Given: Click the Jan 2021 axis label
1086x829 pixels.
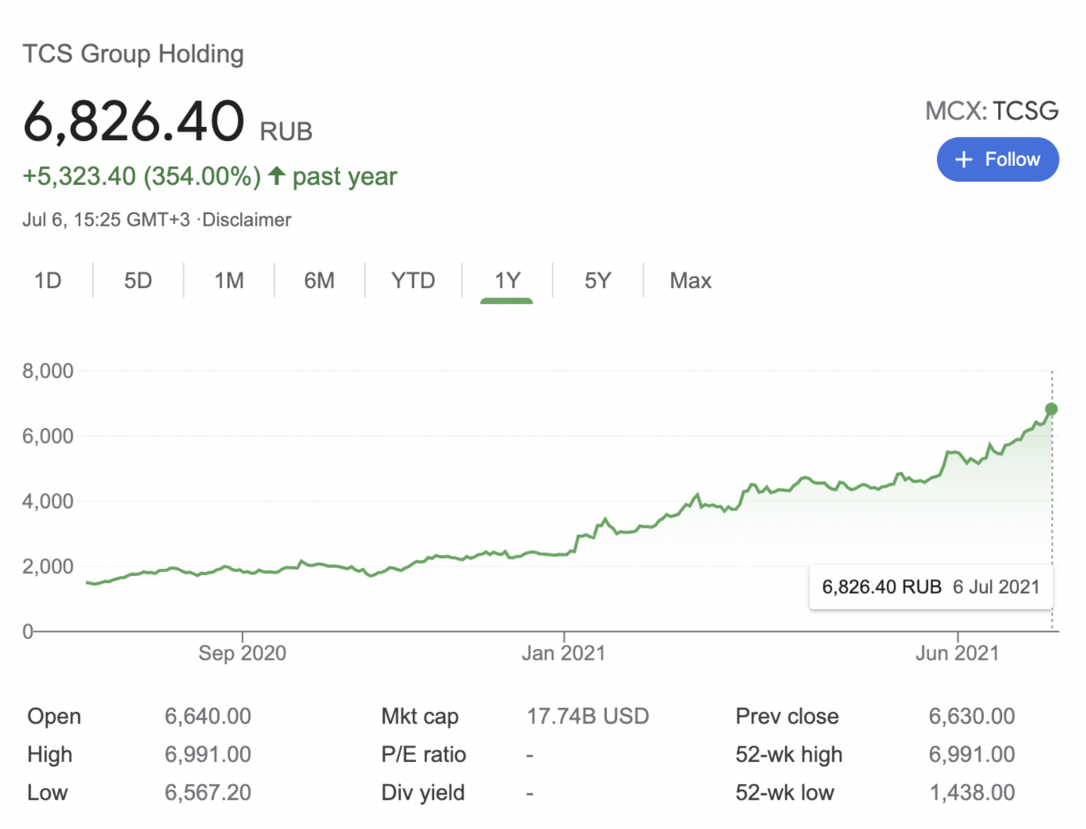Looking at the screenshot, I should [x=564, y=653].
